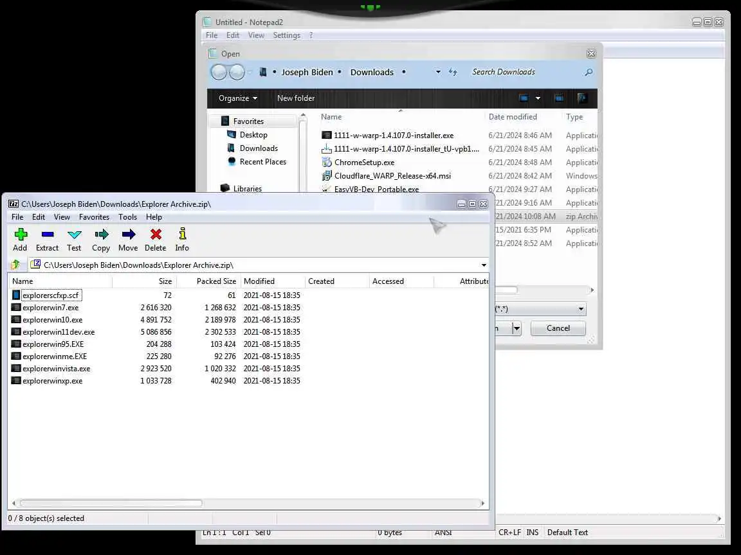Open the Tools menu in 7-Zip
The width and height of the screenshot is (741, 555).
pyautogui.click(x=127, y=217)
